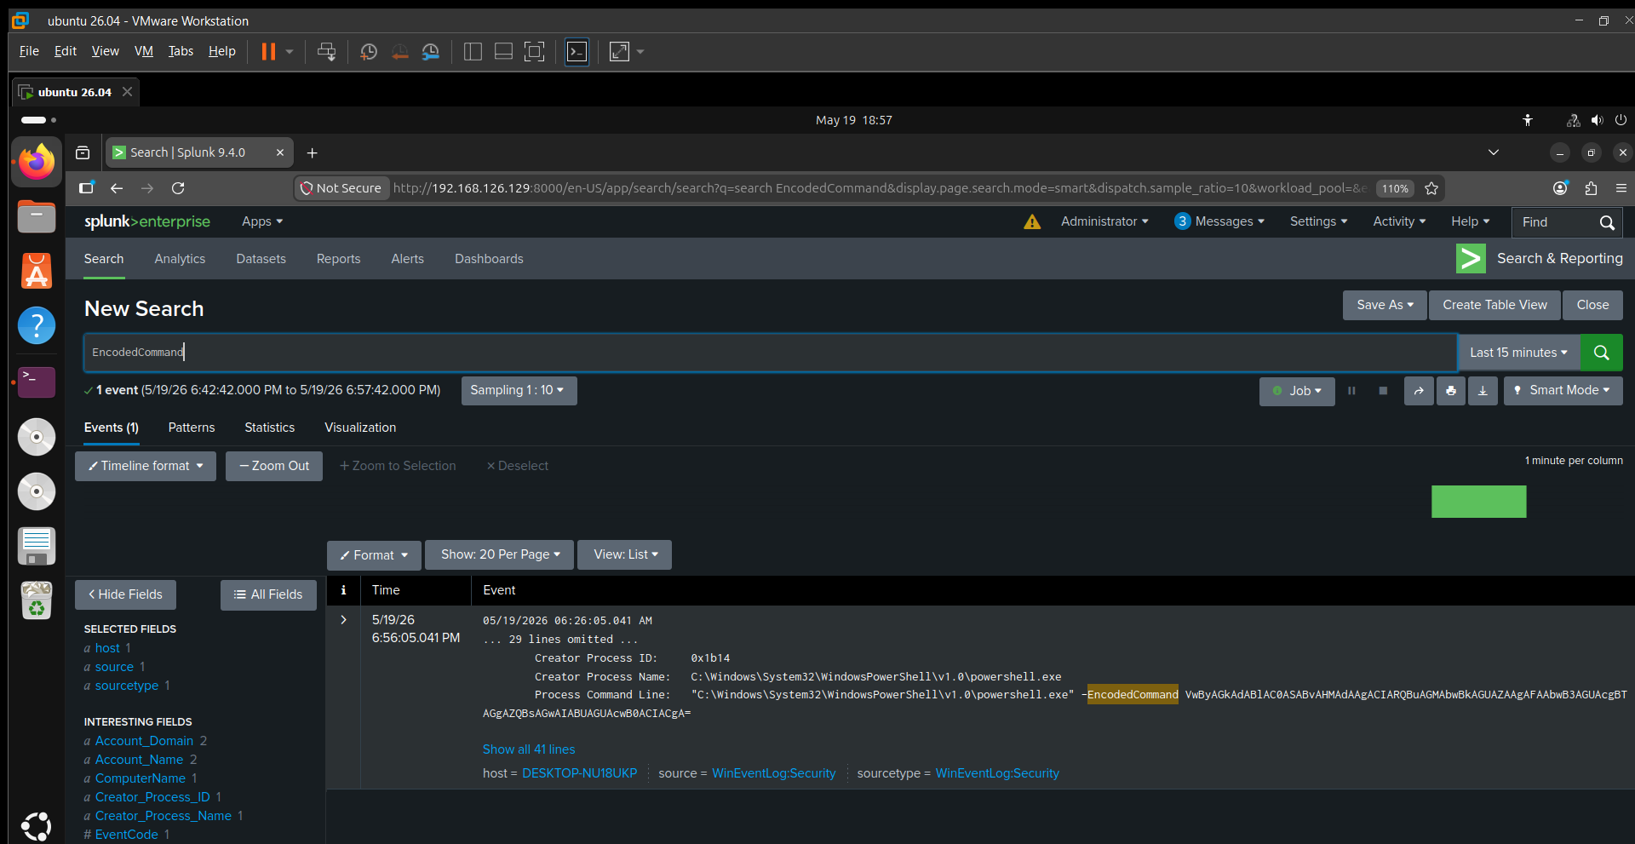The height and width of the screenshot is (844, 1635).
Task: Open Save As dropdown
Action: (1385, 305)
